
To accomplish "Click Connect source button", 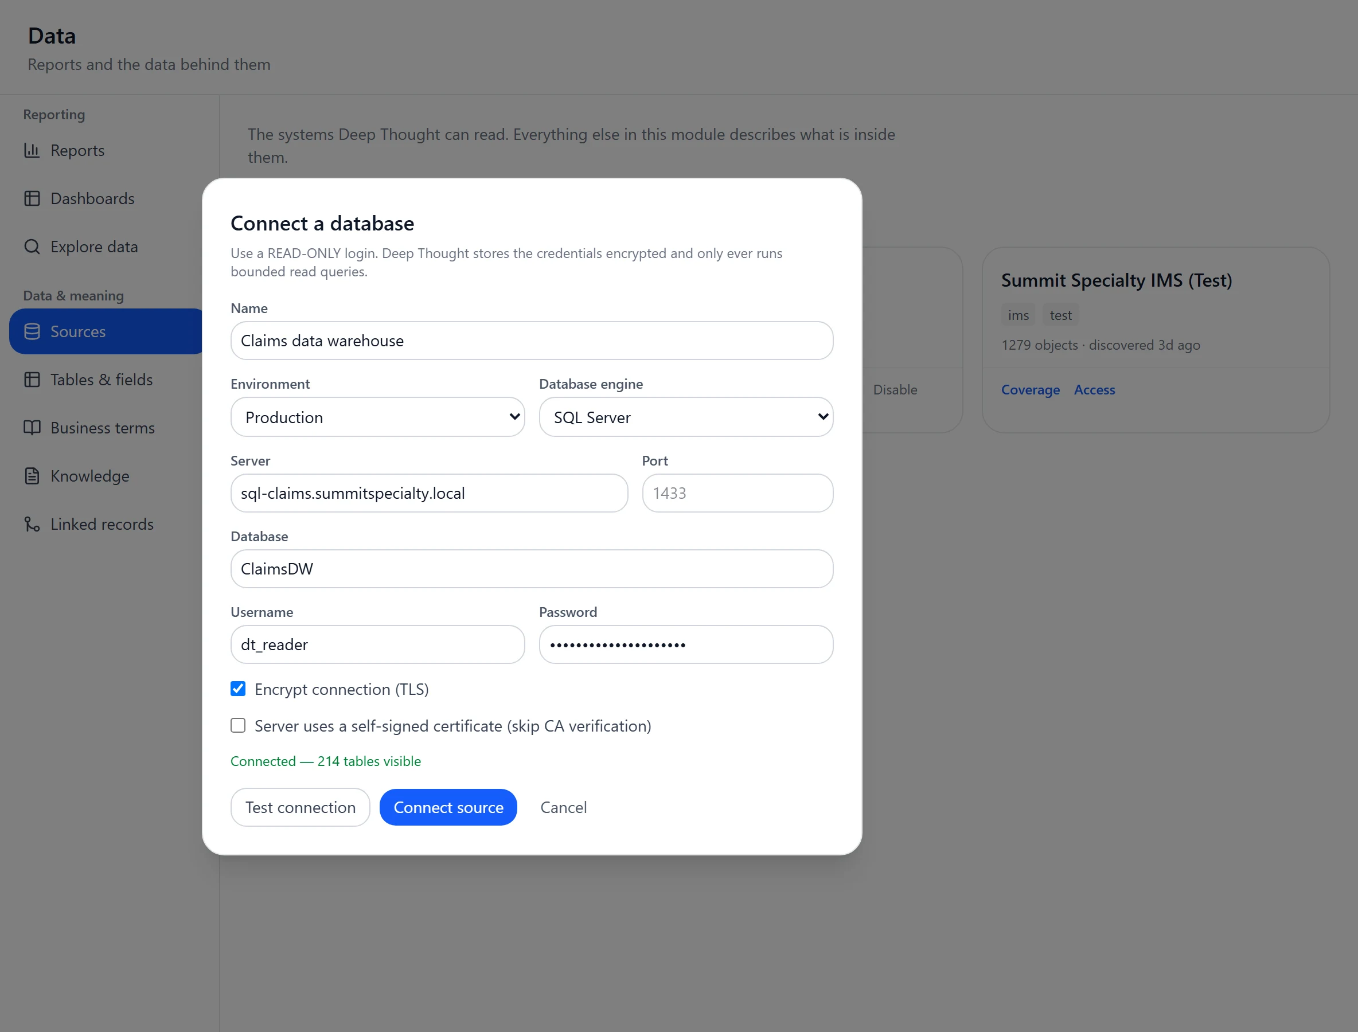I will click(448, 807).
